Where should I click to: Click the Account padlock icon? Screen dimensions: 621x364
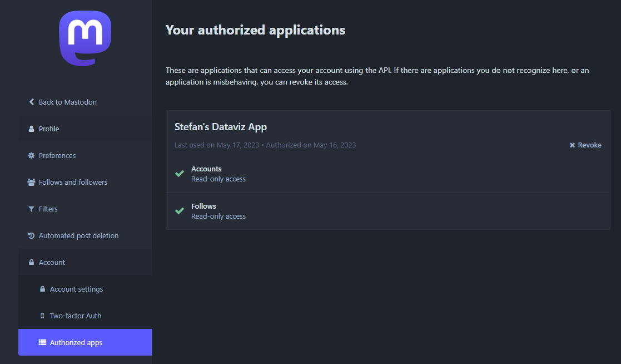click(31, 262)
